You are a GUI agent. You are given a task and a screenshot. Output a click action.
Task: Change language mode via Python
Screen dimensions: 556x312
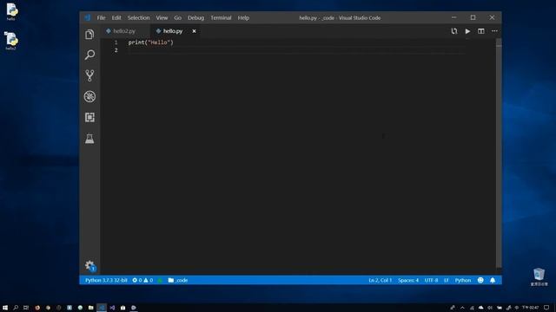(463, 280)
